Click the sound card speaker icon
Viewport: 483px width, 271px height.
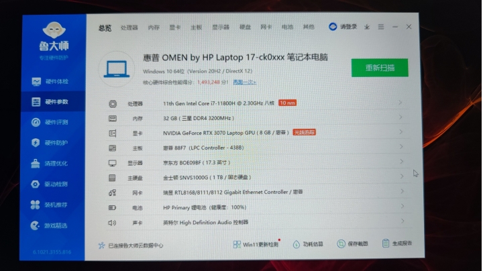click(112, 222)
